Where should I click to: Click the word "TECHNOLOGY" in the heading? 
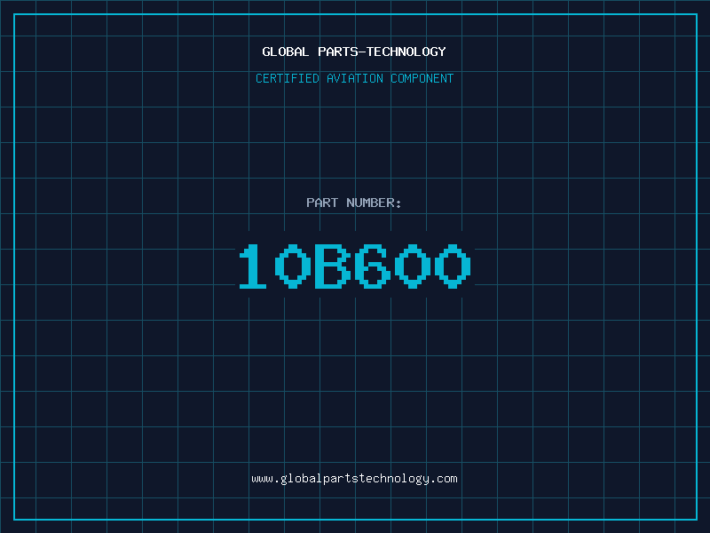coord(408,52)
